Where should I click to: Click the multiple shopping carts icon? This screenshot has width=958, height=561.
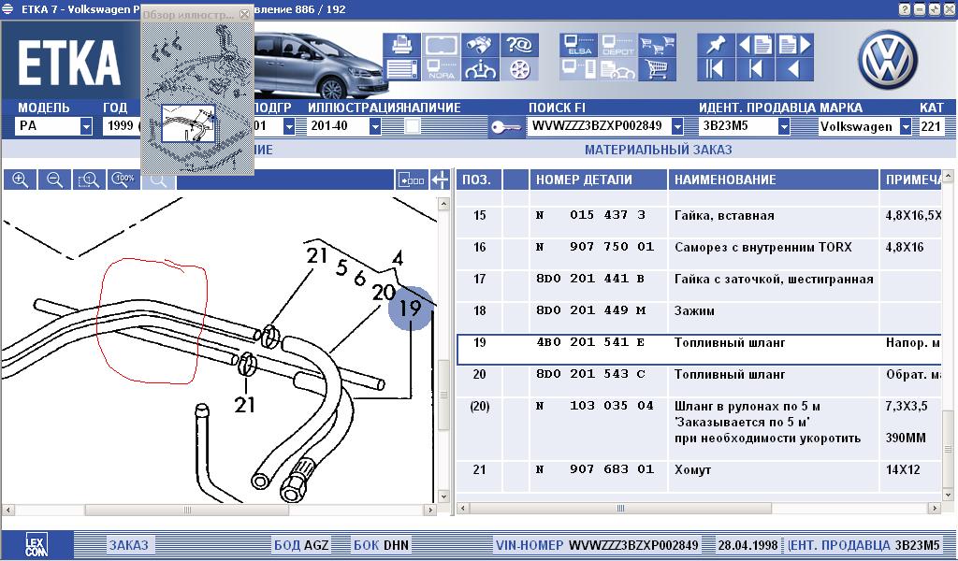coord(657,45)
